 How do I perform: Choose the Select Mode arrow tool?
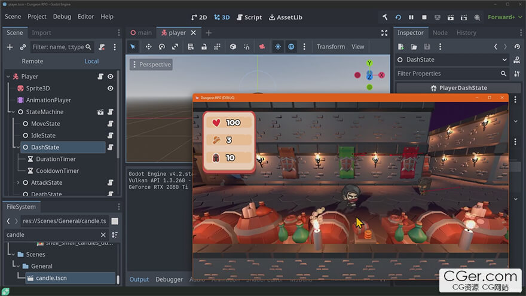pyautogui.click(x=133, y=47)
